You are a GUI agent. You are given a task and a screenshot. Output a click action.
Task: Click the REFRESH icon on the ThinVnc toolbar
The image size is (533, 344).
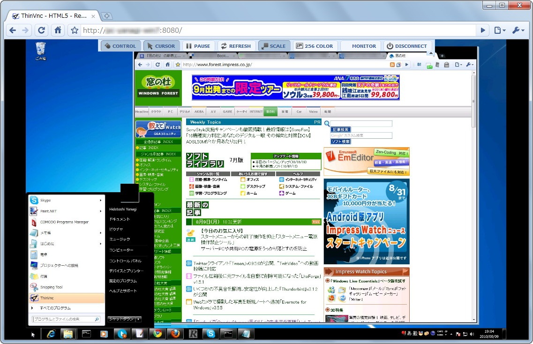[236, 45]
